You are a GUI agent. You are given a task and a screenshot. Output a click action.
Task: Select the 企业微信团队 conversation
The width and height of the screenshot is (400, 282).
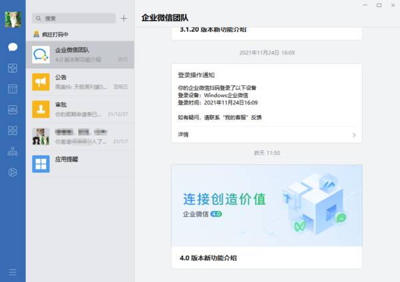point(80,55)
